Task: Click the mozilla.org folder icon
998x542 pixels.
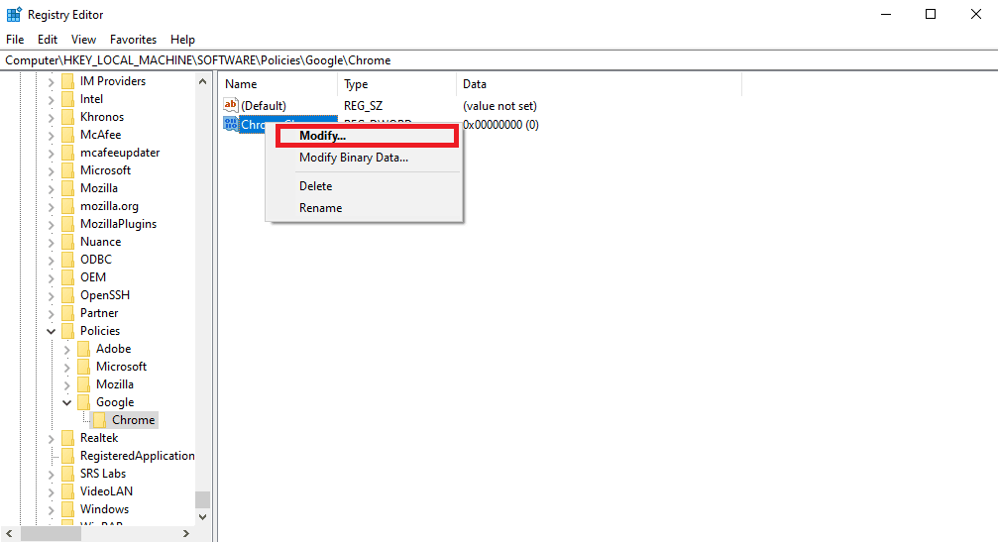Action: [x=68, y=206]
